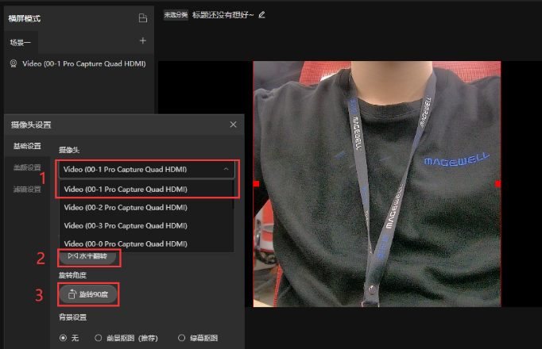Click the dropdown list scrollbar
Image resolution: width=542 pixels, height=349 pixels.
[234, 195]
